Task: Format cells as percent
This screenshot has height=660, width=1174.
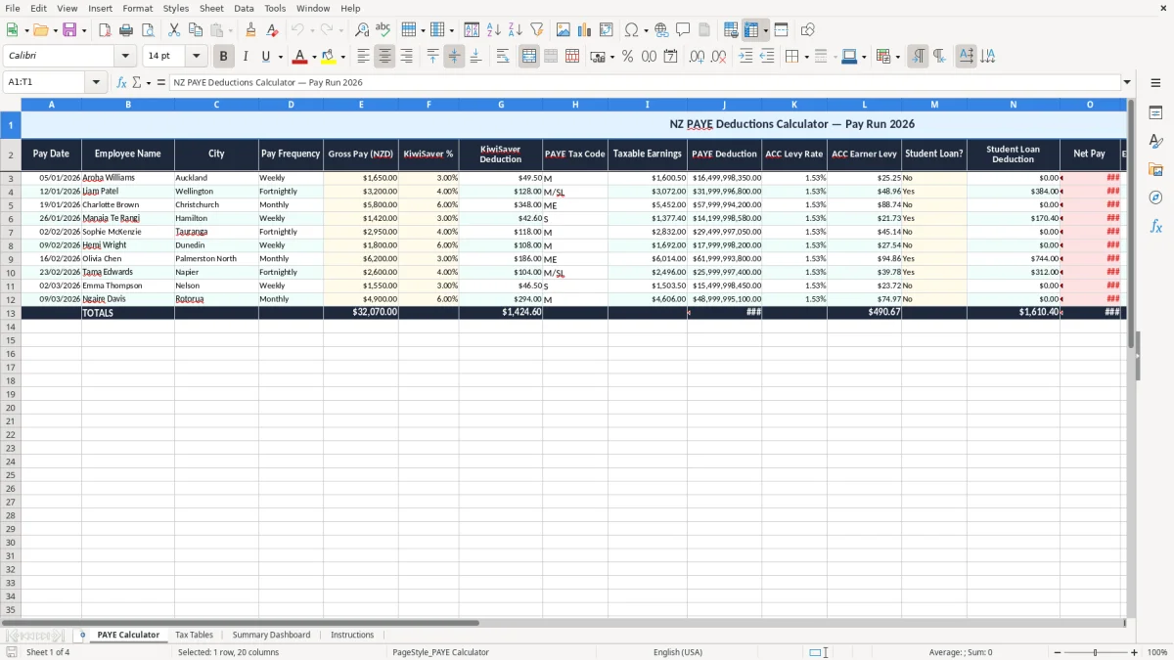Action: tap(627, 57)
